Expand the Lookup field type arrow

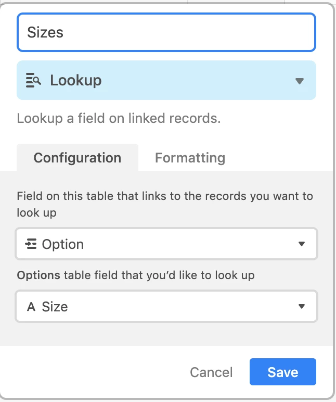click(x=299, y=81)
